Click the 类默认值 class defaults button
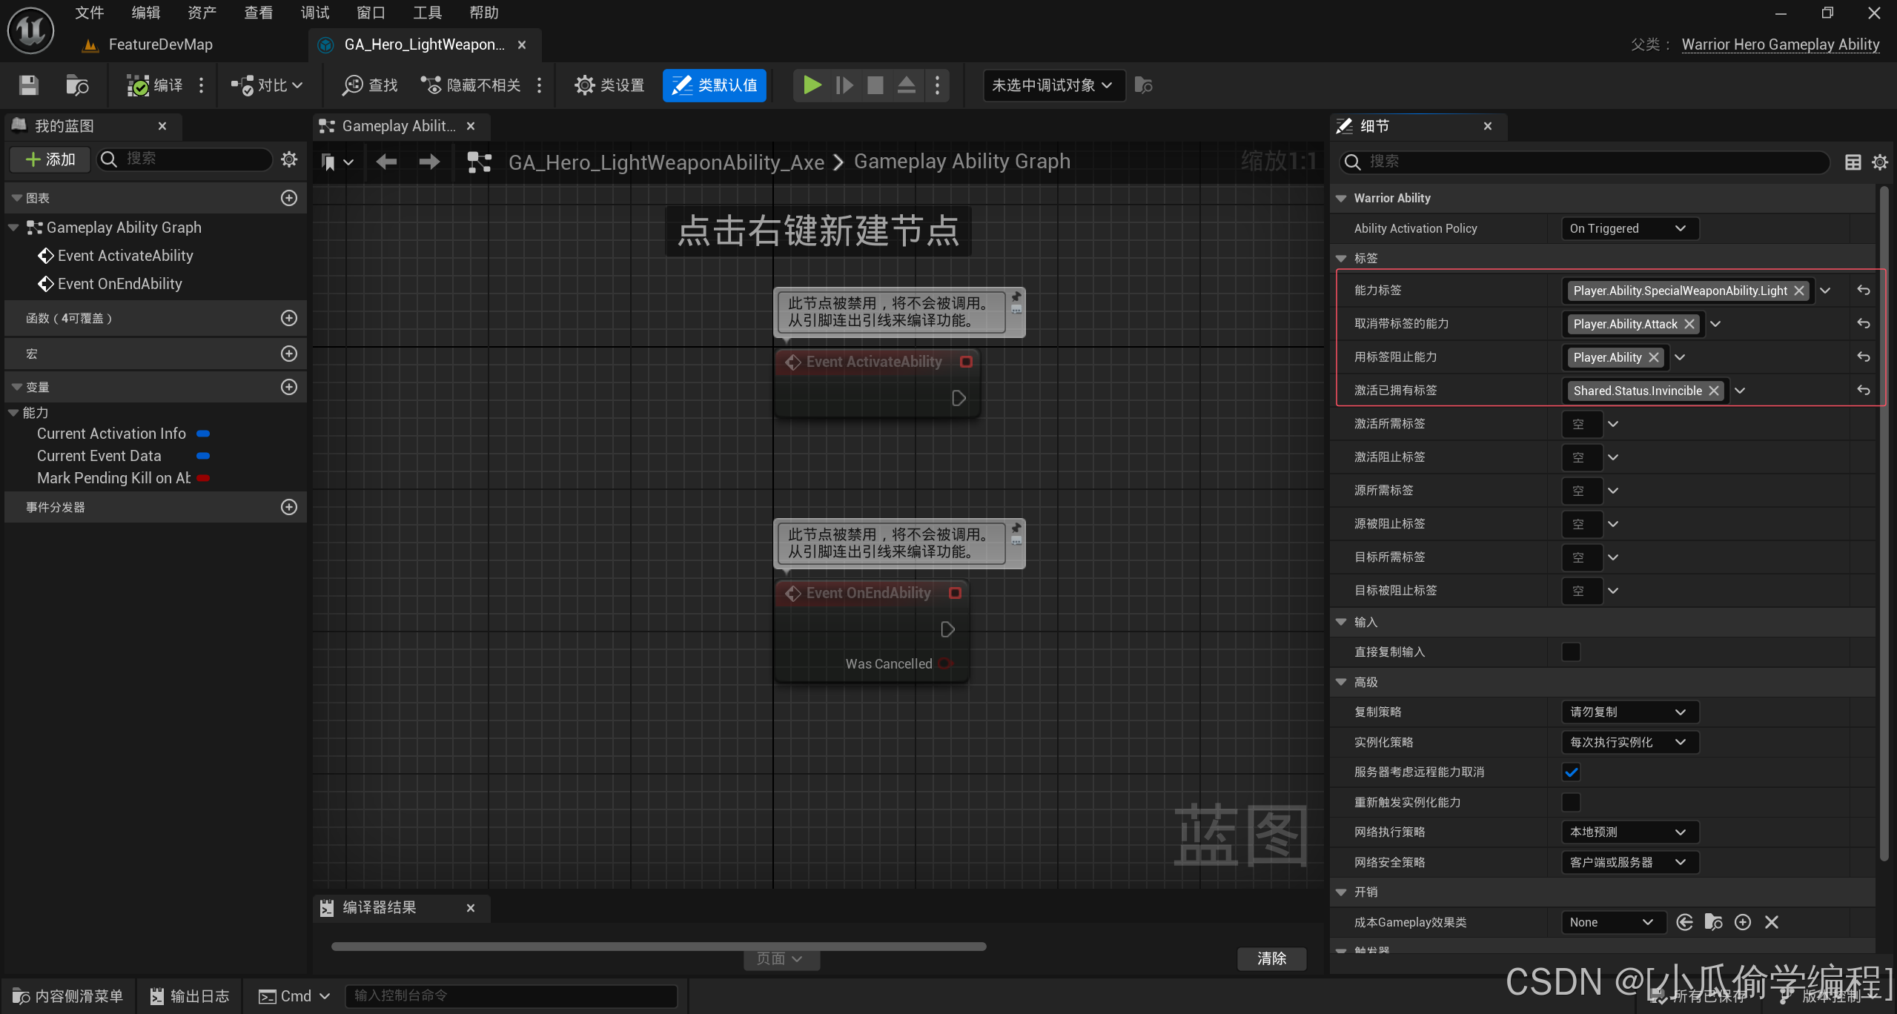Image resolution: width=1897 pixels, height=1014 pixels. 714,85
